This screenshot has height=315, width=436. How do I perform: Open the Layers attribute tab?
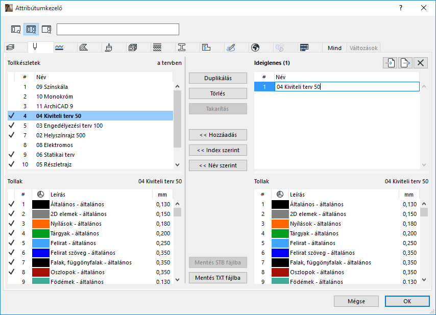tap(11, 47)
